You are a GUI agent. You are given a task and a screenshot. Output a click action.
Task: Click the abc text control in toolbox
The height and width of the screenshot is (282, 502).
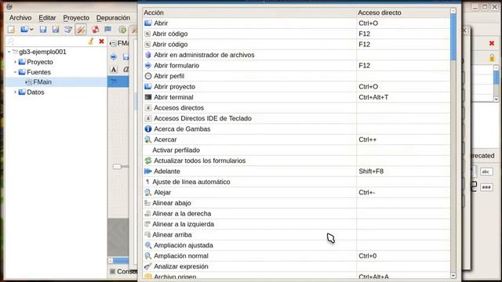[x=486, y=172]
